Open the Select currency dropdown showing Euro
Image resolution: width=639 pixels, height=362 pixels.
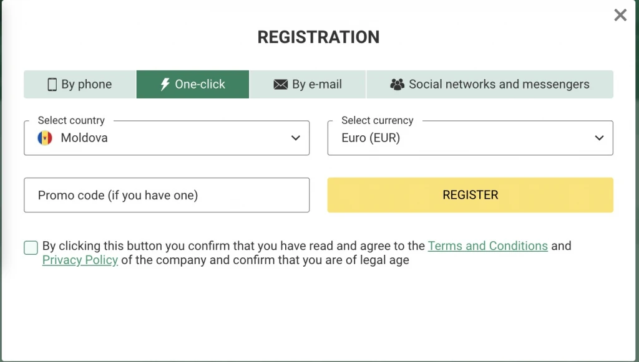(x=470, y=138)
